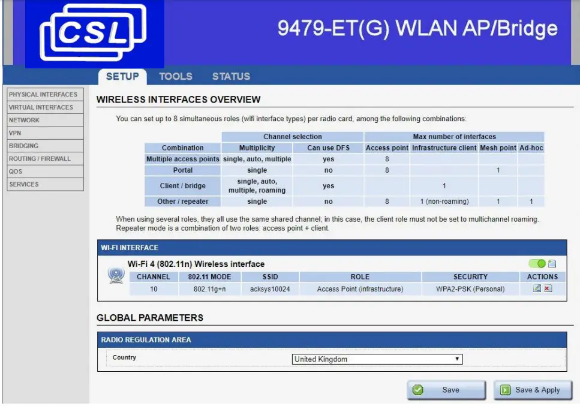Delete the acksys10024 wireless interface
The image size is (580, 406).
(547, 288)
